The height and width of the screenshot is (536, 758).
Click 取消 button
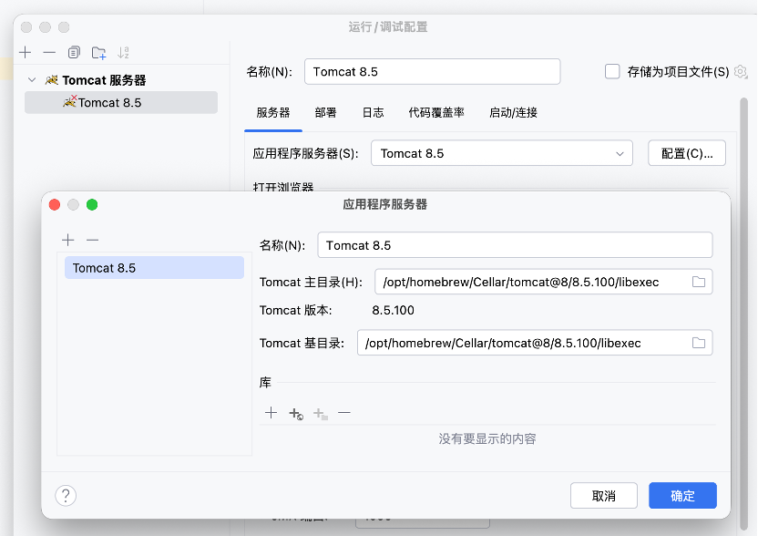(603, 496)
